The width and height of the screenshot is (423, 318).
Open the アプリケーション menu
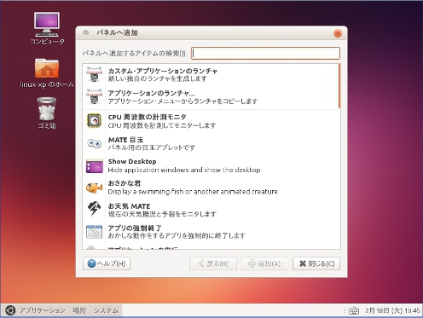(42, 310)
